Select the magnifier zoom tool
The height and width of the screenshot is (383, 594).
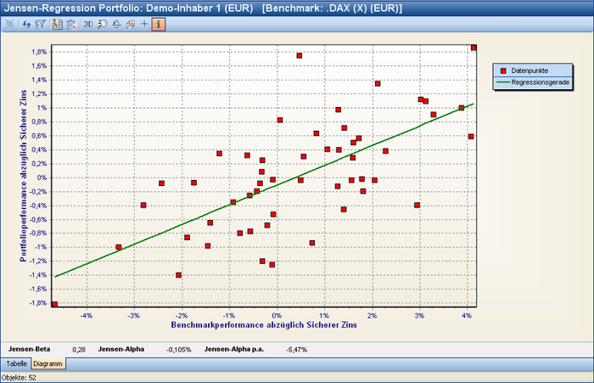(102, 24)
